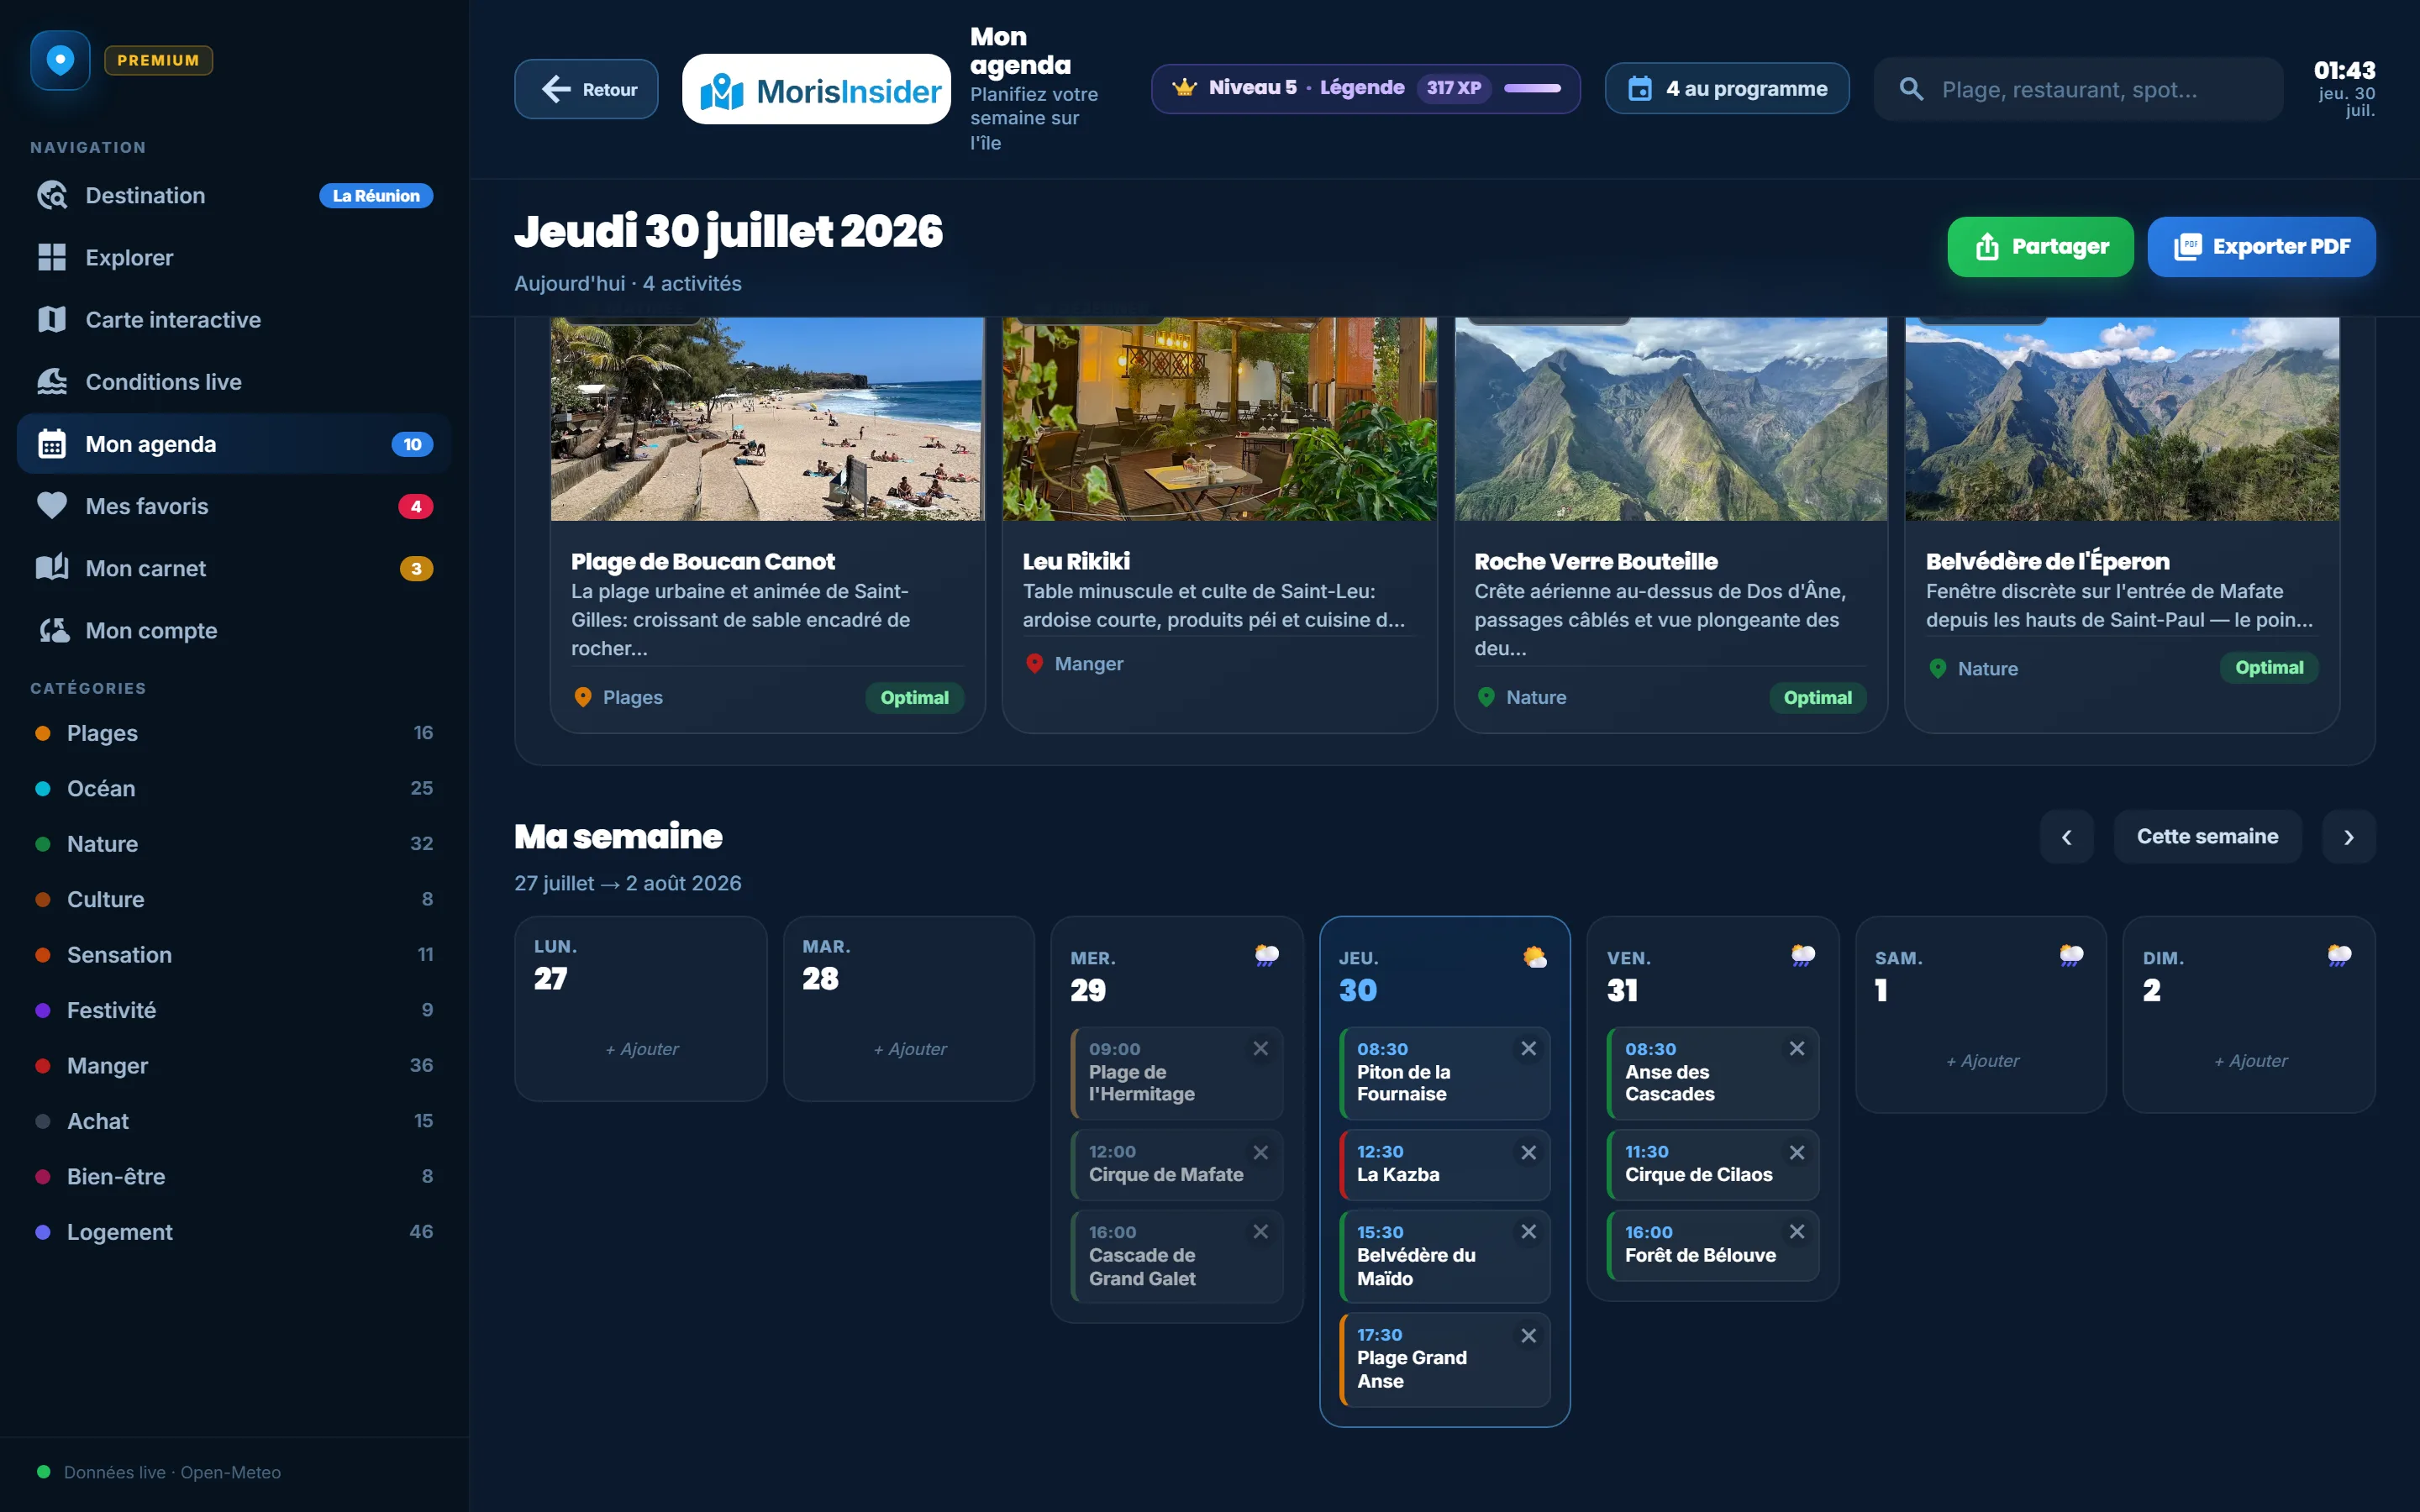The width and height of the screenshot is (2420, 1512).
Task: Open the Plage de Boucan Canot photo
Action: click(767, 419)
